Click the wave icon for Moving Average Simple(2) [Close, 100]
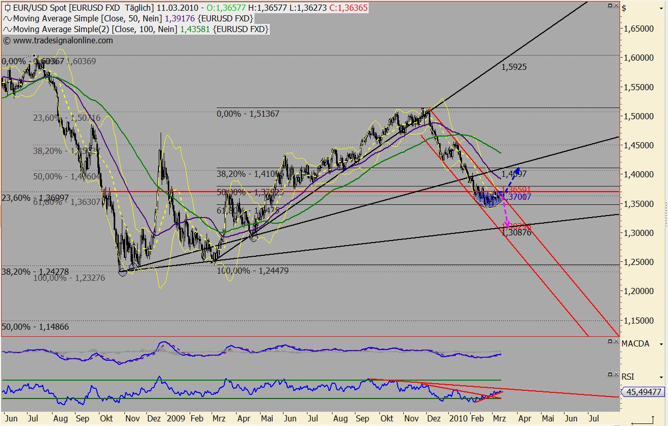668x426 pixels. coord(6,29)
